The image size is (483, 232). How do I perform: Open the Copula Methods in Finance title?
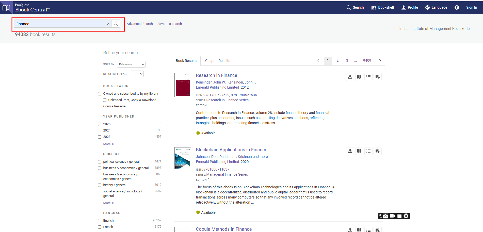(x=223, y=229)
